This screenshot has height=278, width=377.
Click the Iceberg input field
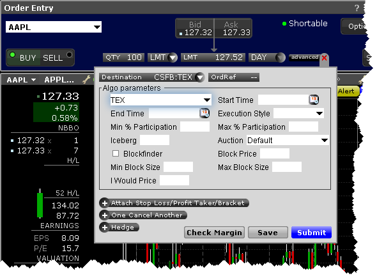(x=155, y=140)
